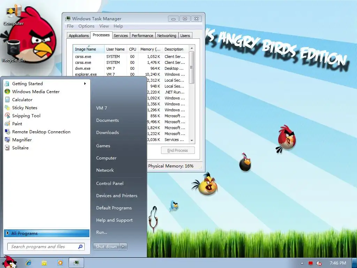357x268 pixels.
Task: Switch to the Networking tab
Action: pyautogui.click(x=167, y=36)
